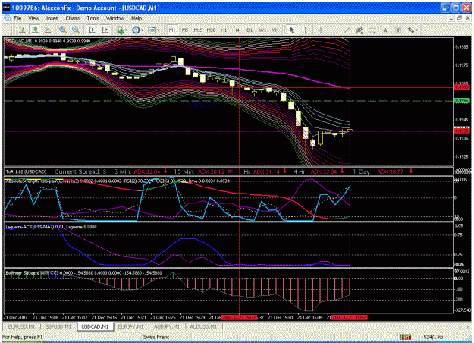Minimize the inner chart window
The image size is (474, 343).
point(451,18)
